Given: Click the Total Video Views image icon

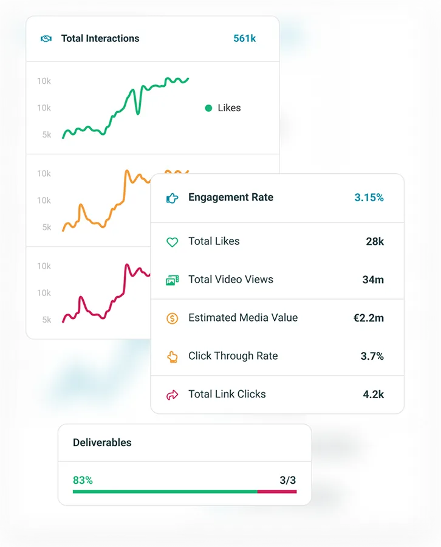Looking at the screenshot, I should (x=173, y=280).
